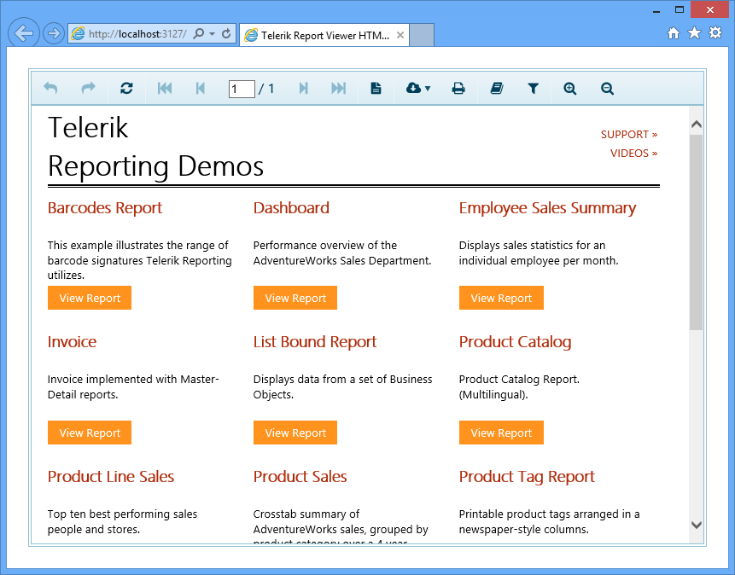
Task: Select the Telerik Report Viewer tab
Action: 324,35
